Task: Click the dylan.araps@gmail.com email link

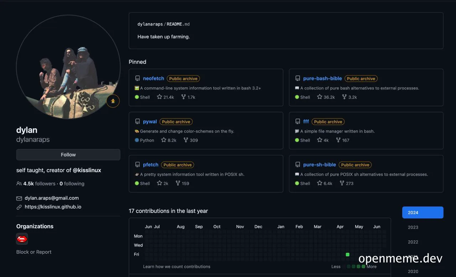Action: pyautogui.click(x=52, y=198)
